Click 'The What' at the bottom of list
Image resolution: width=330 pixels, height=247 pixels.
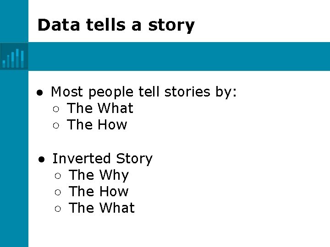click(x=101, y=208)
